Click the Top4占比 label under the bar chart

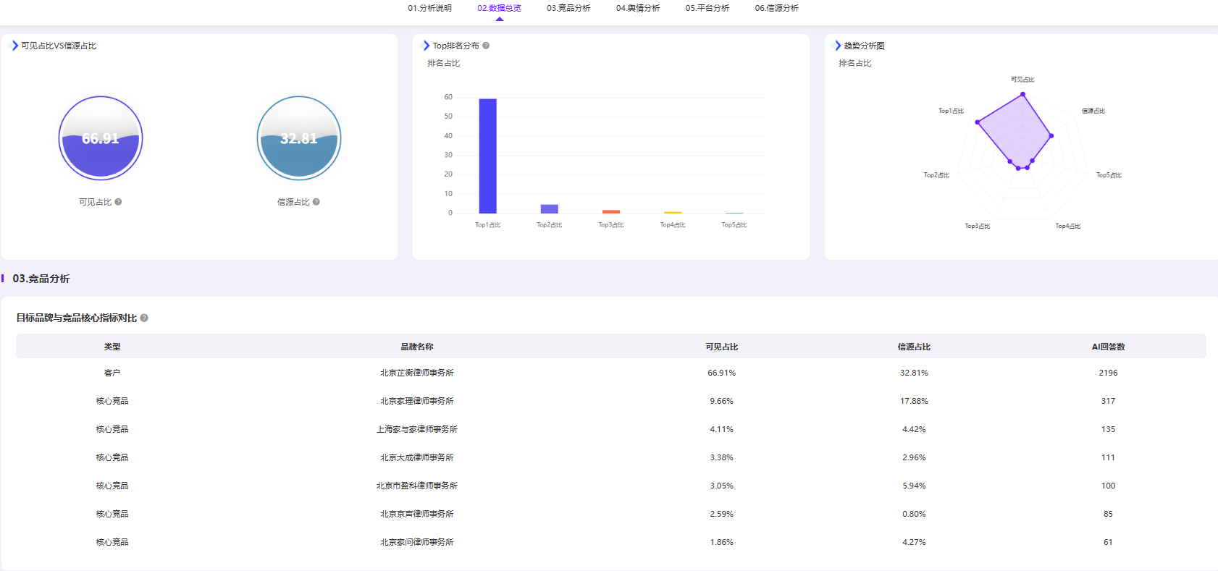[673, 225]
